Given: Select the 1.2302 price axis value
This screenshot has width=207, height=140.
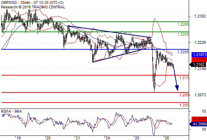Looking at the screenshot, I should [200, 16].
